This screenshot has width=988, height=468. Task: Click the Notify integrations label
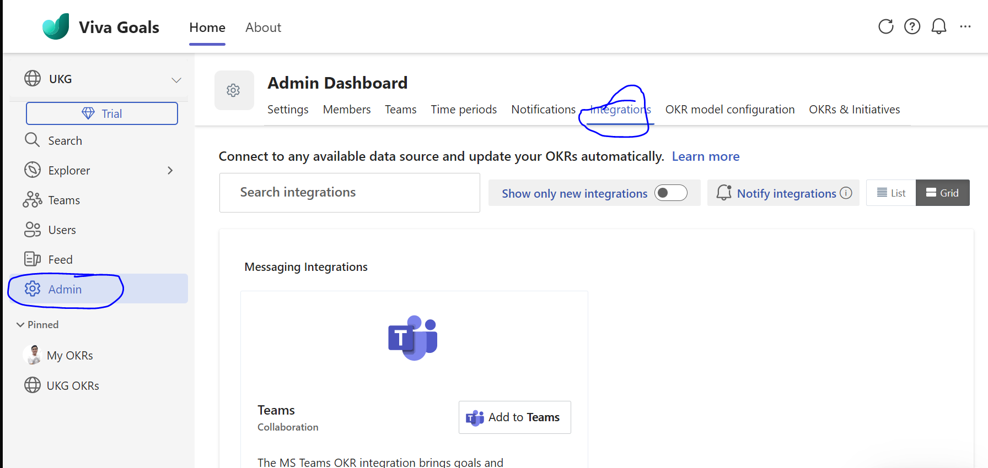786,193
